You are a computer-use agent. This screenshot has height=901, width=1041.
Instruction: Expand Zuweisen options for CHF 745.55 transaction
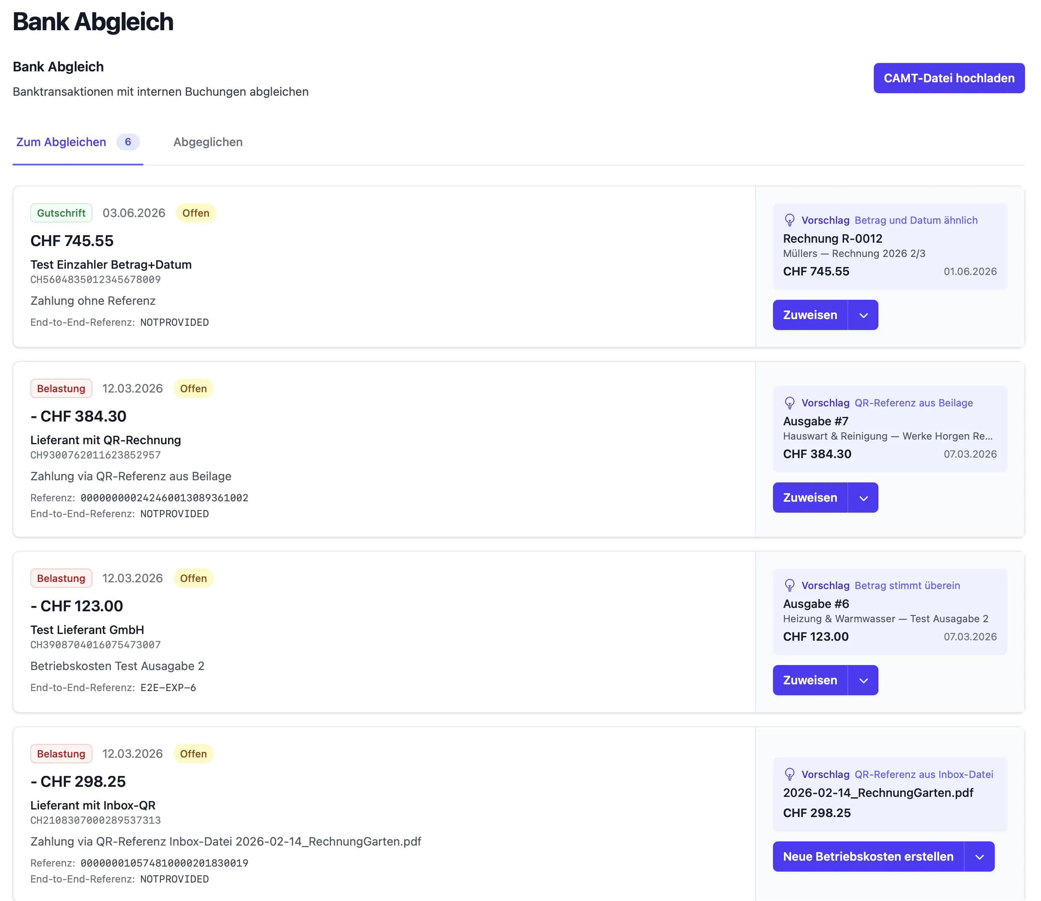(863, 315)
